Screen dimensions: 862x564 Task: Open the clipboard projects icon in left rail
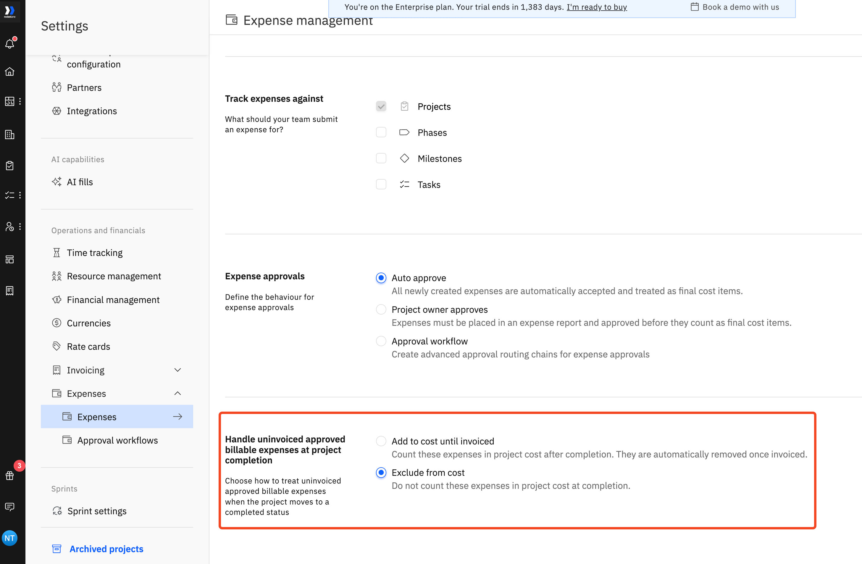[x=10, y=165]
